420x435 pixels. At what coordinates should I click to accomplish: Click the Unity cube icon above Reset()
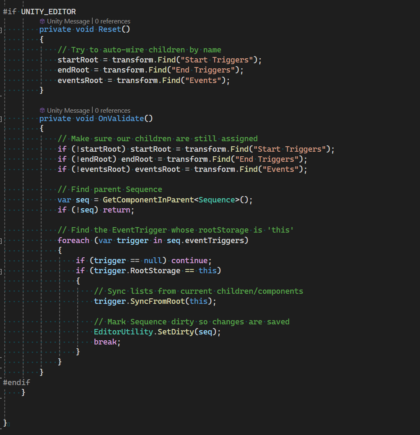pyautogui.click(x=42, y=21)
